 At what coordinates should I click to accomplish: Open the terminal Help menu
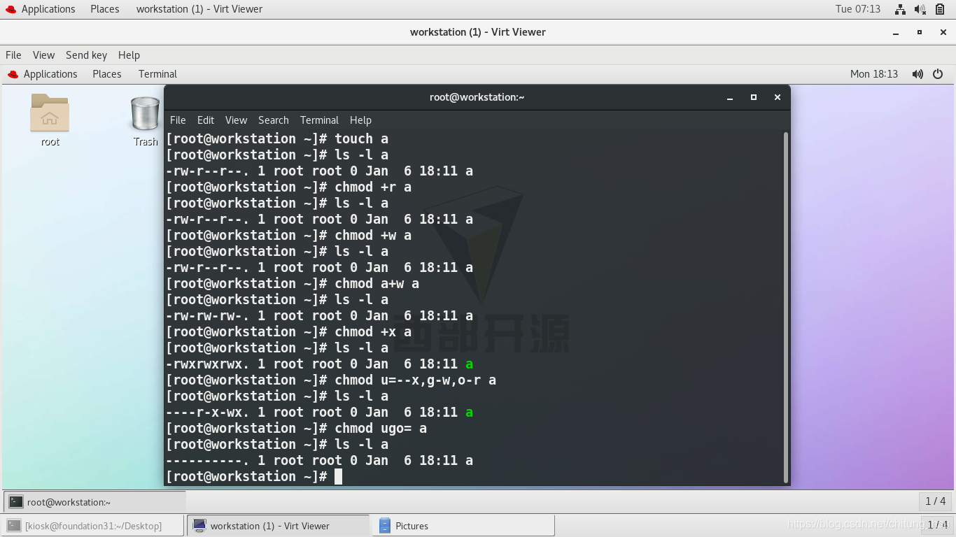tap(360, 120)
